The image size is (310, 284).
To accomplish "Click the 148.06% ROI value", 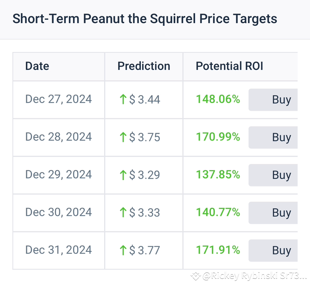I will (218, 99).
